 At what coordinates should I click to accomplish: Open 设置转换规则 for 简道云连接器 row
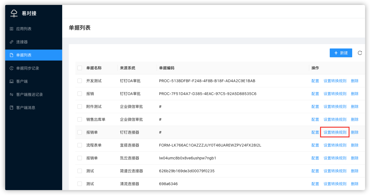335,171
